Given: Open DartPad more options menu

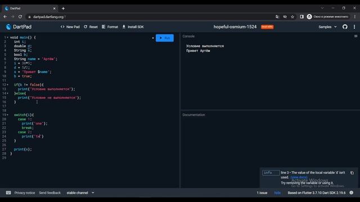Looking at the screenshot, I should 354,27.
